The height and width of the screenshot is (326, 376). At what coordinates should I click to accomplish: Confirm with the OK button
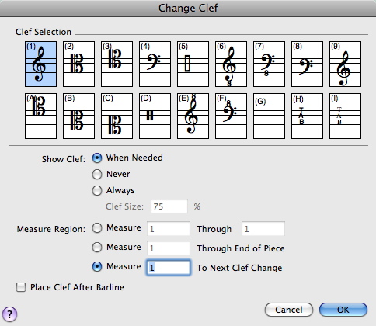[343, 310]
